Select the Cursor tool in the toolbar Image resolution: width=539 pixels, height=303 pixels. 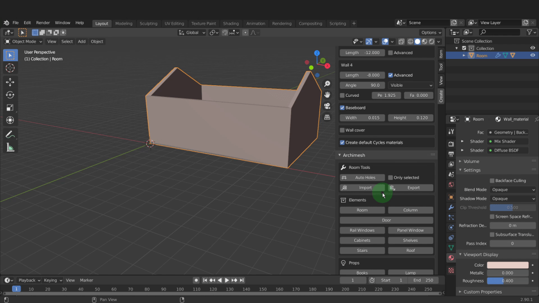point(10,68)
